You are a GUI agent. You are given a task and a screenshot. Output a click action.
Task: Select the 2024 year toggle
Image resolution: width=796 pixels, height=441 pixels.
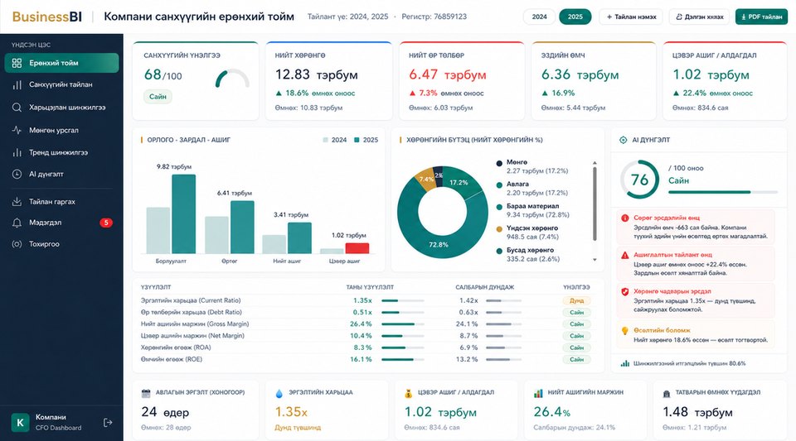click(x=539, y=17)
